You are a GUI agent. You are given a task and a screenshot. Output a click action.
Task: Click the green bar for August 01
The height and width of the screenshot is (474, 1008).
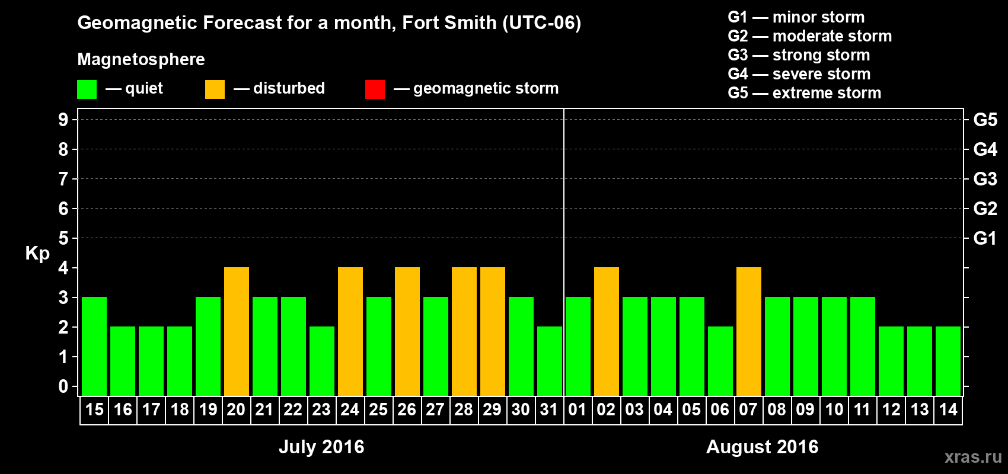578,346
